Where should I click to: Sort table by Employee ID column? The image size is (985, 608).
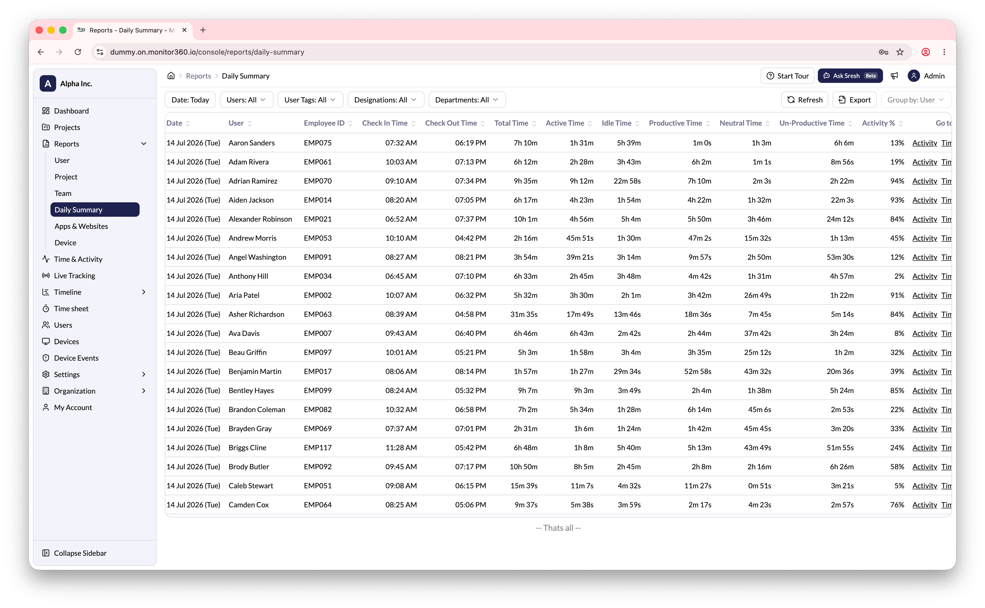click(x=351, y=124)
